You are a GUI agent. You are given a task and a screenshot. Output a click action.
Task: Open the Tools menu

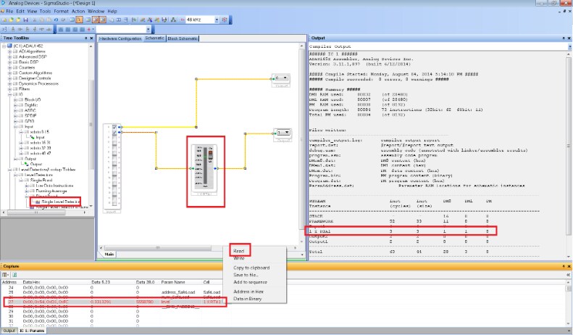coord(46,12)
